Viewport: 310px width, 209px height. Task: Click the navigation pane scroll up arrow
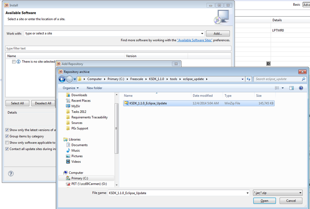point(116,95)
